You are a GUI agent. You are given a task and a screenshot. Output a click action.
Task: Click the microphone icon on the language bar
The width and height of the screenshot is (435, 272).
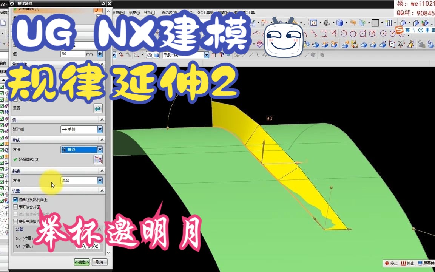[427, 30]
